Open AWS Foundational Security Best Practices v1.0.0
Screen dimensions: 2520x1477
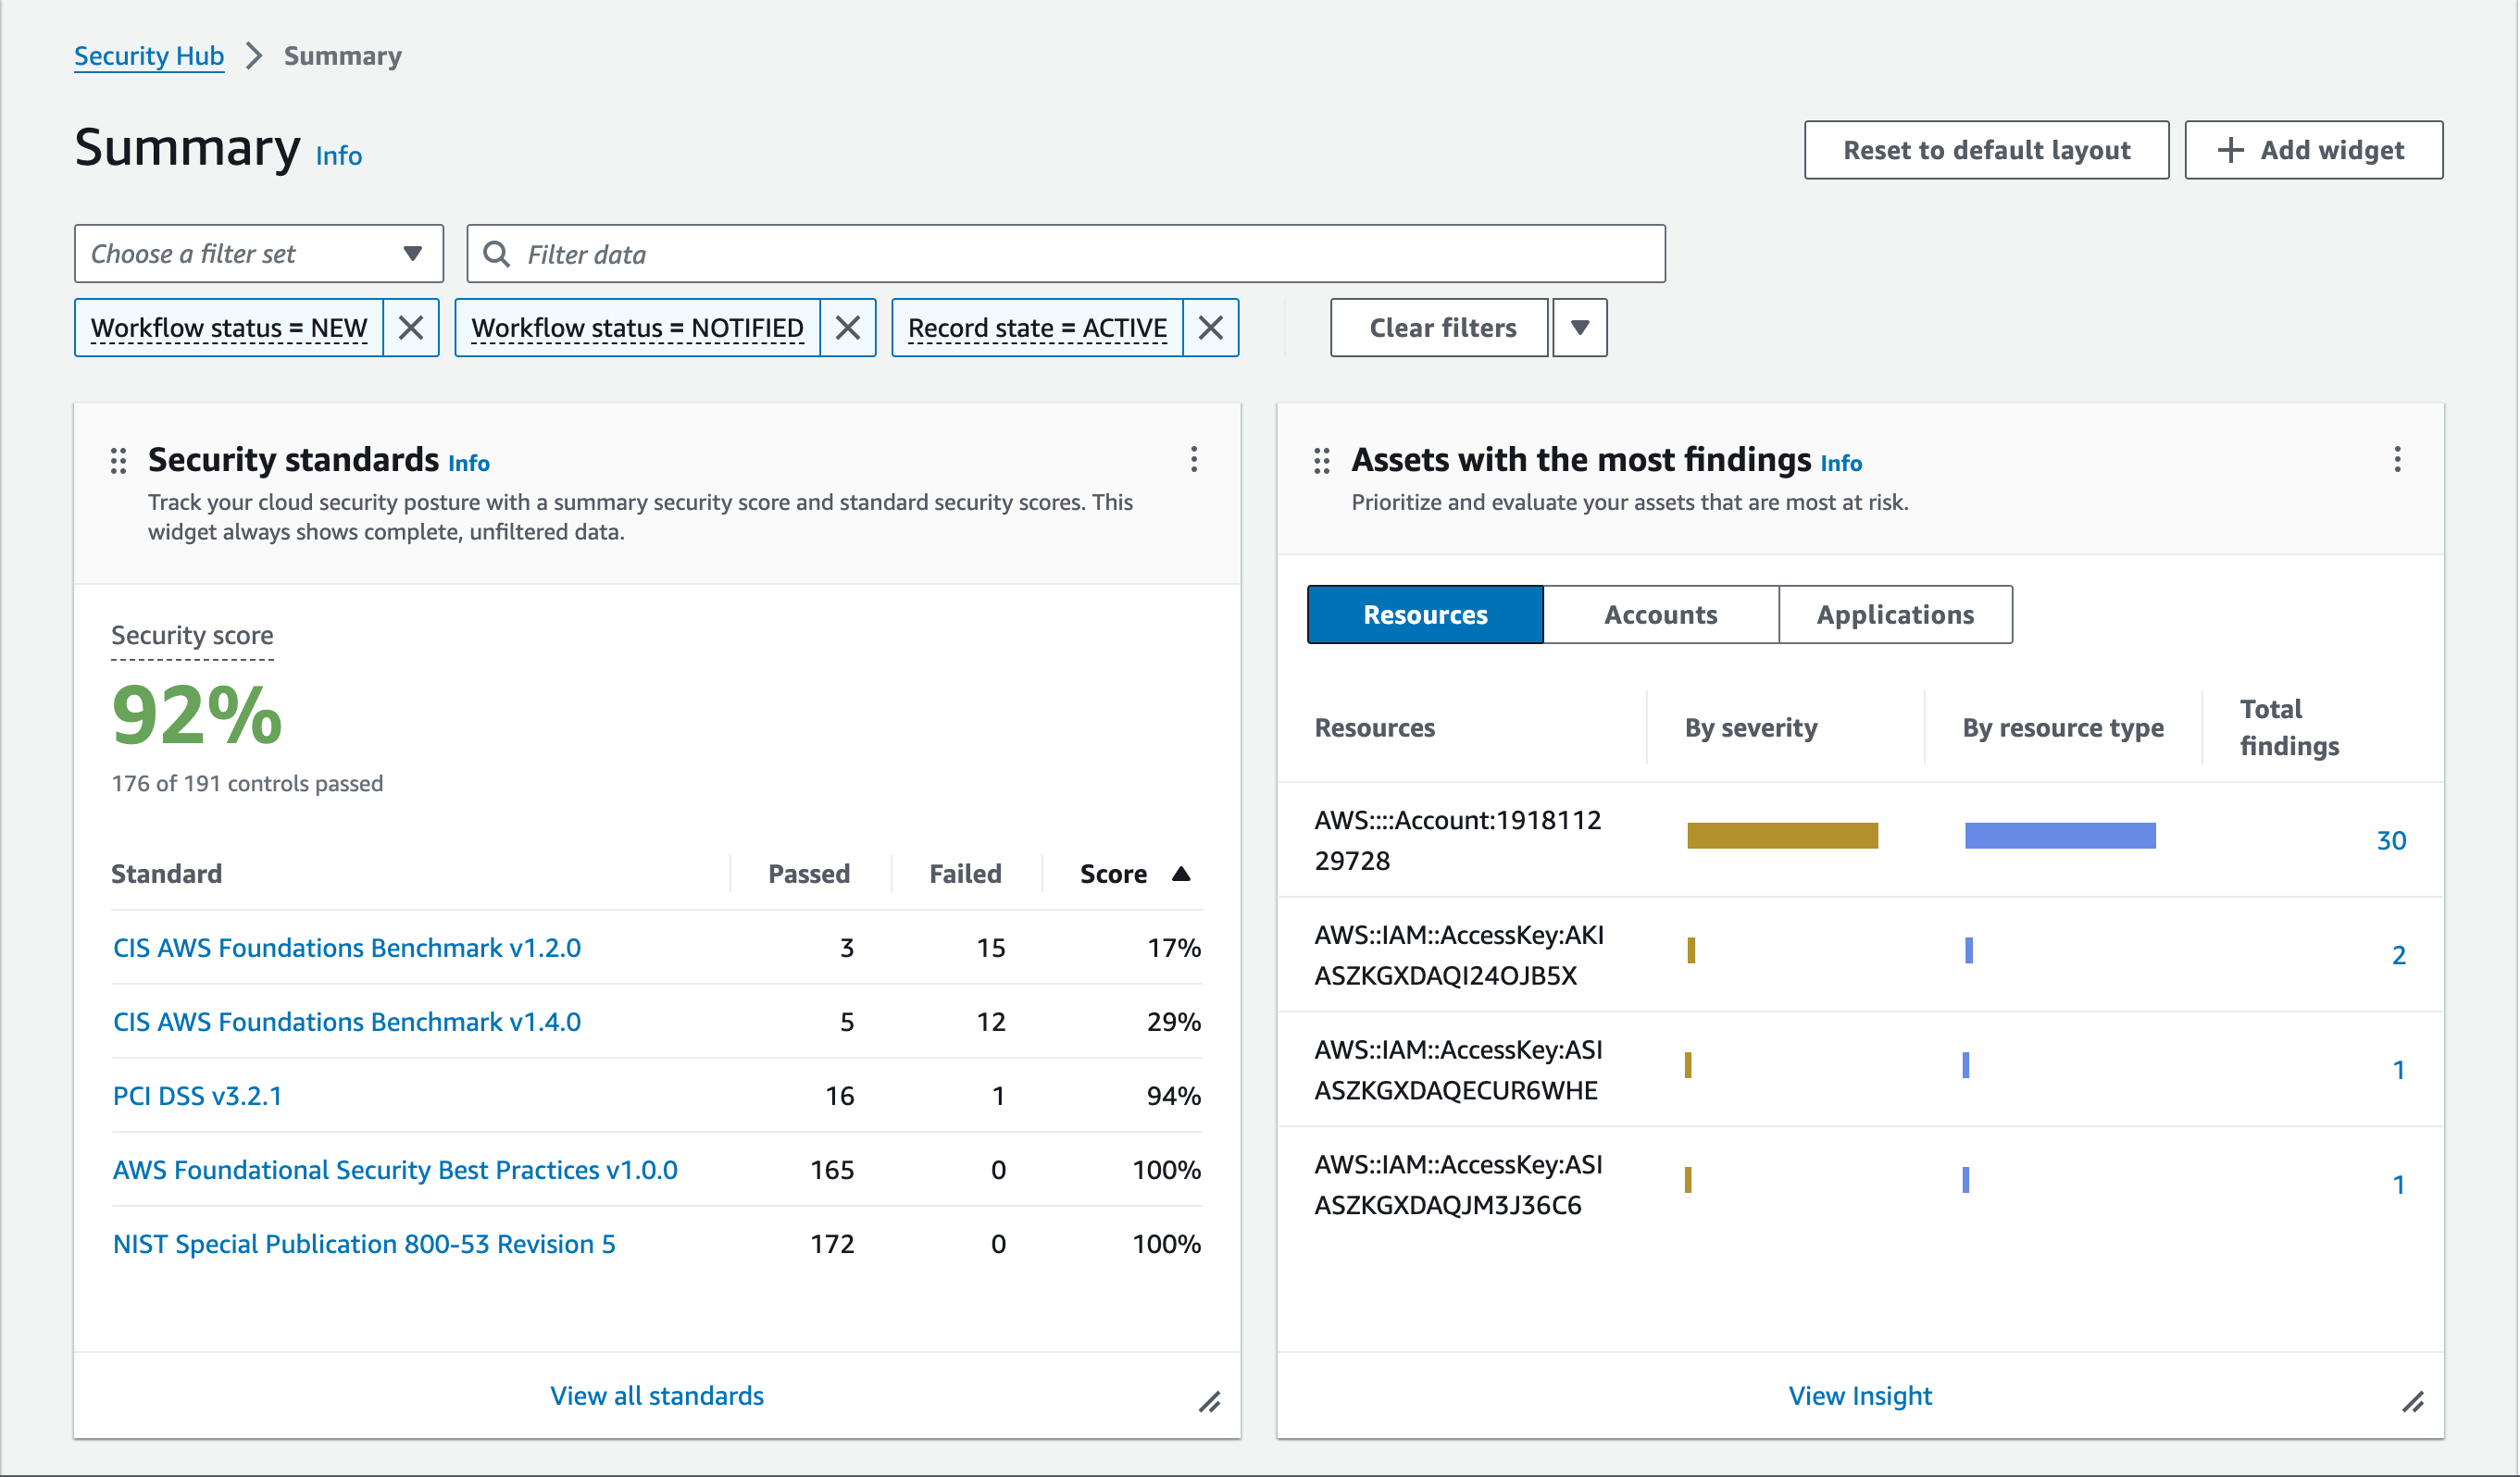(x=395, y=1169)
